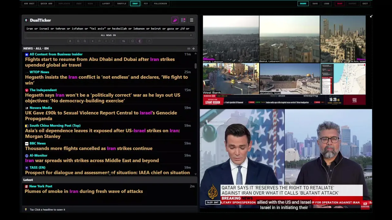
Task: Click the EXIT button
Action: 365,4
